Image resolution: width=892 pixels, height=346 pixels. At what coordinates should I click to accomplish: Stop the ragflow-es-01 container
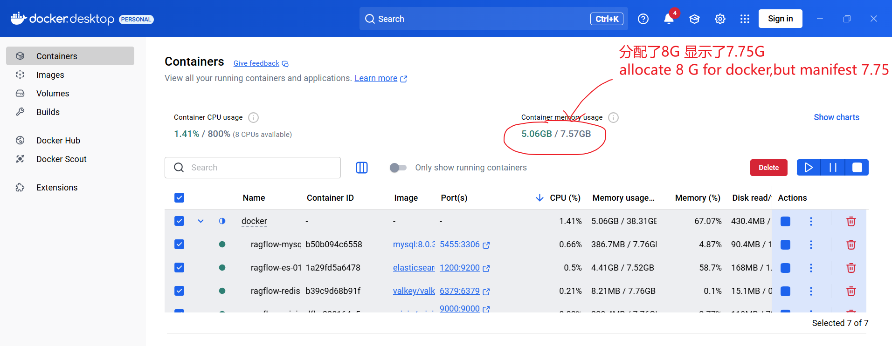pyautogui.click(x=785, y=268)
